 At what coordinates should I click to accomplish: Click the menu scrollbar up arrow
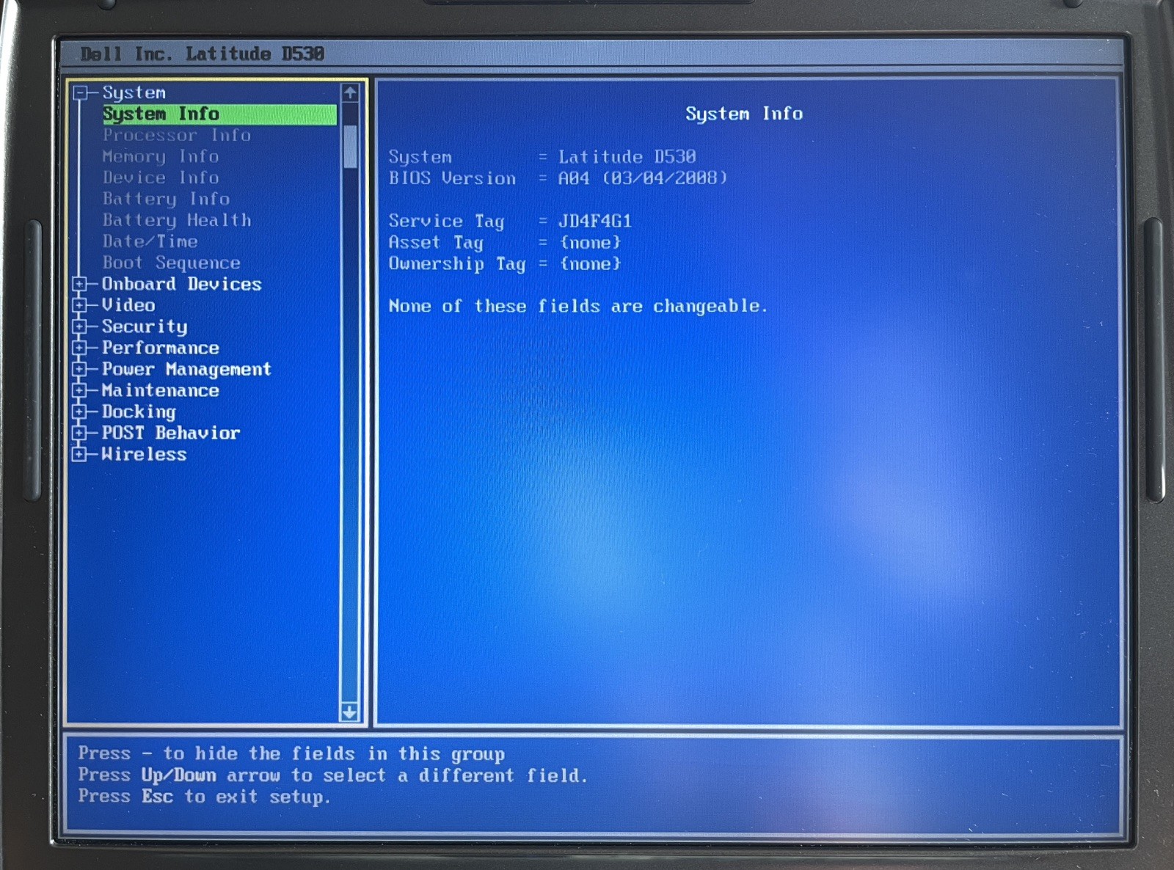point(350,93)
